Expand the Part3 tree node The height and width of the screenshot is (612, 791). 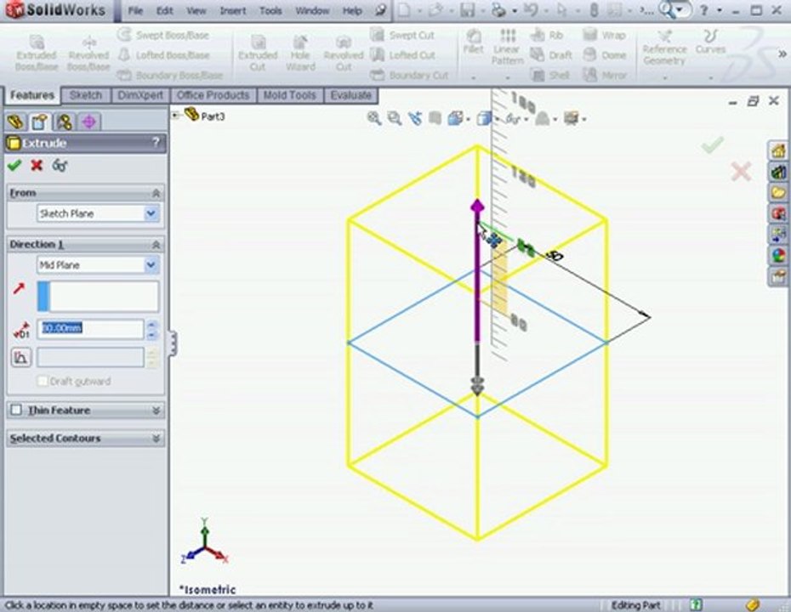(x=175, y=116)
